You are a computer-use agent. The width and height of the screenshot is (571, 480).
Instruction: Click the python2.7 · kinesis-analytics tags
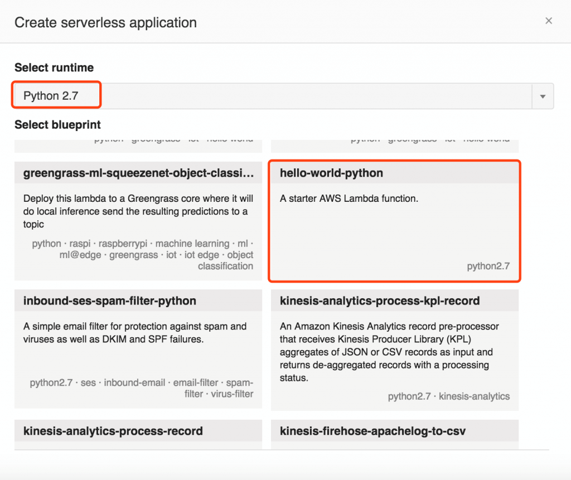pos(449,396)
